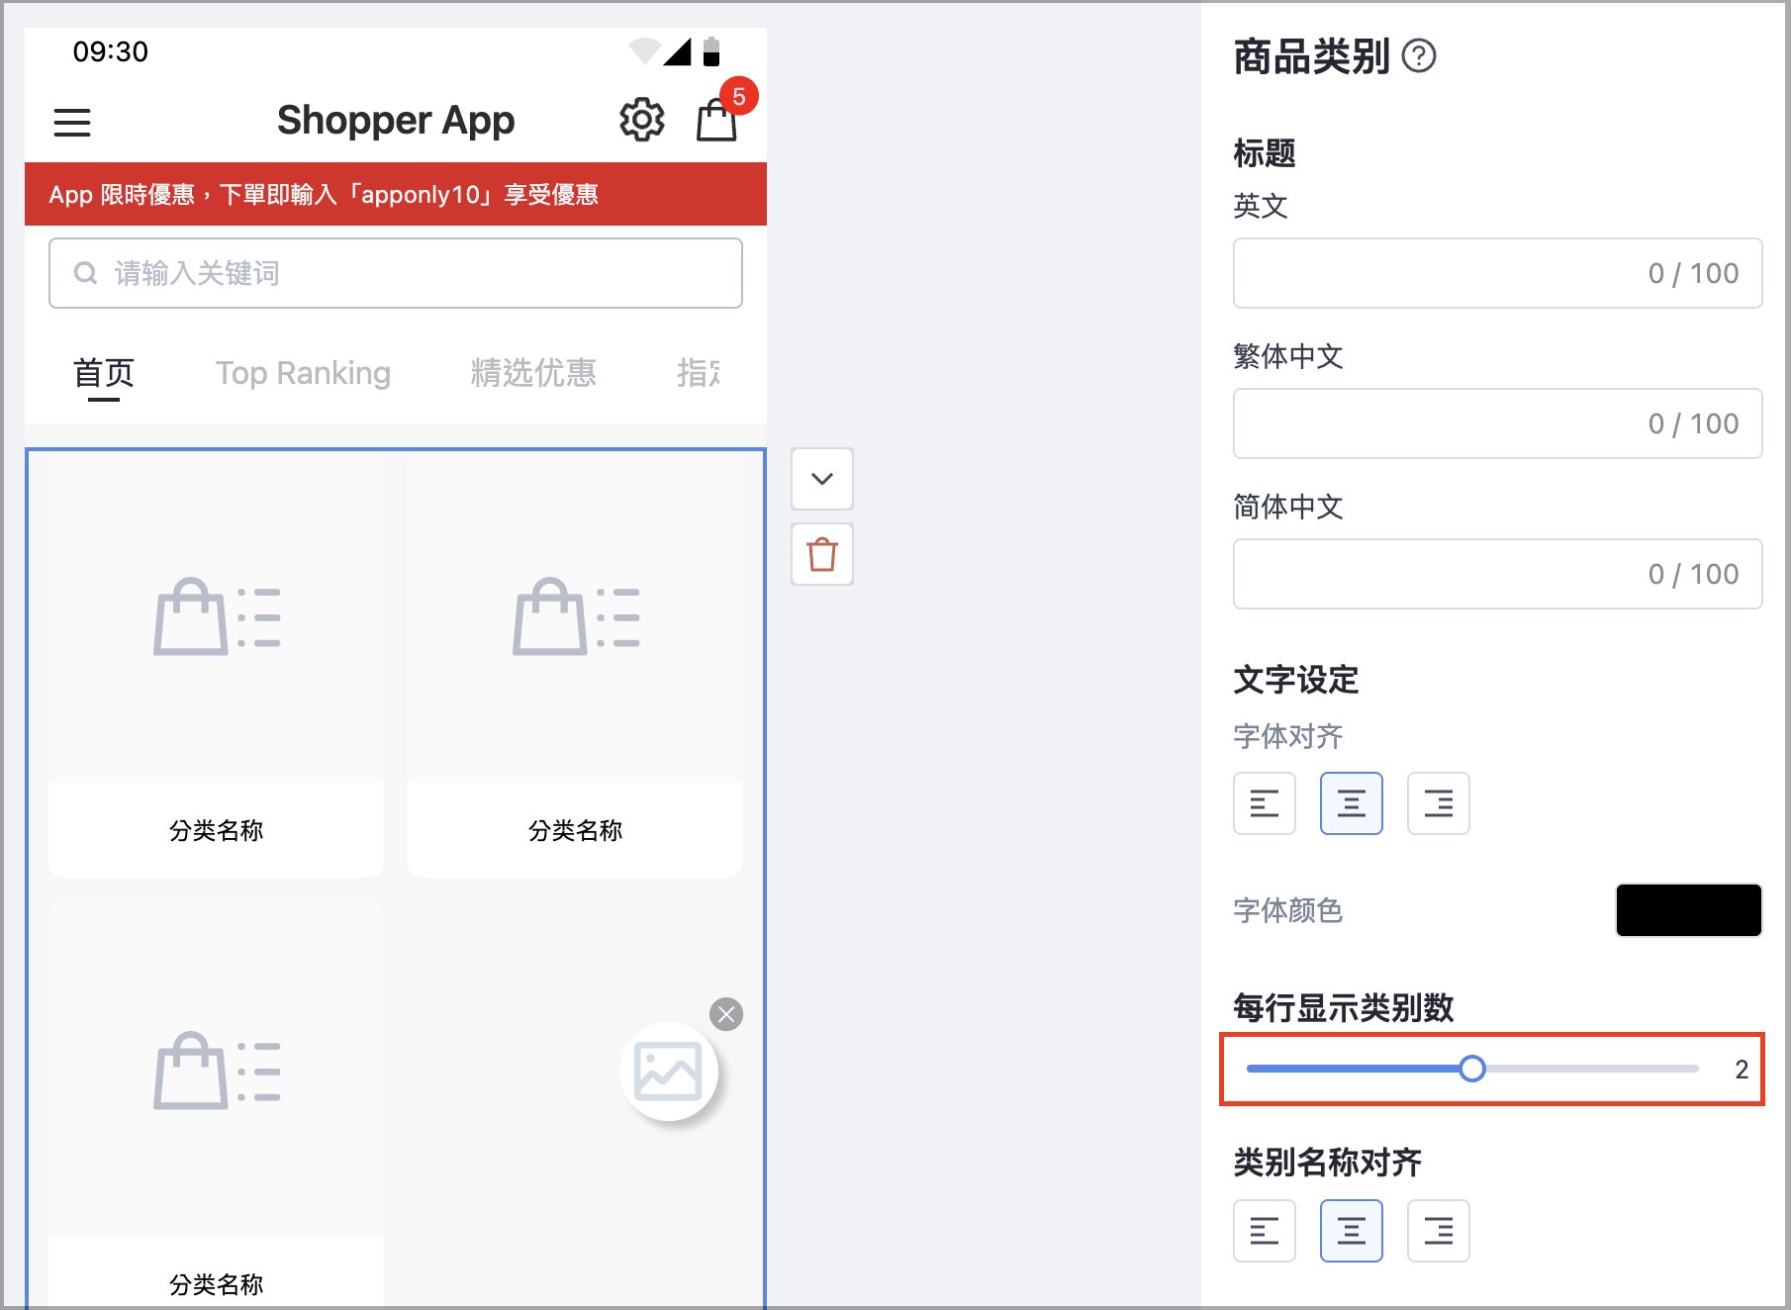Click the help icon beside 商品类别
Screen dimensions: 1791x1310
[1420, 56]
